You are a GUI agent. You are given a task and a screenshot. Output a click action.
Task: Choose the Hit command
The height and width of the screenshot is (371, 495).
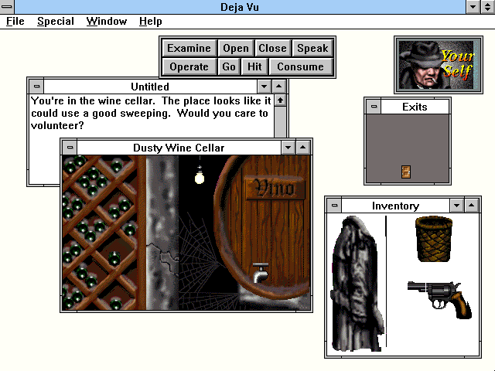pos(254,67)
